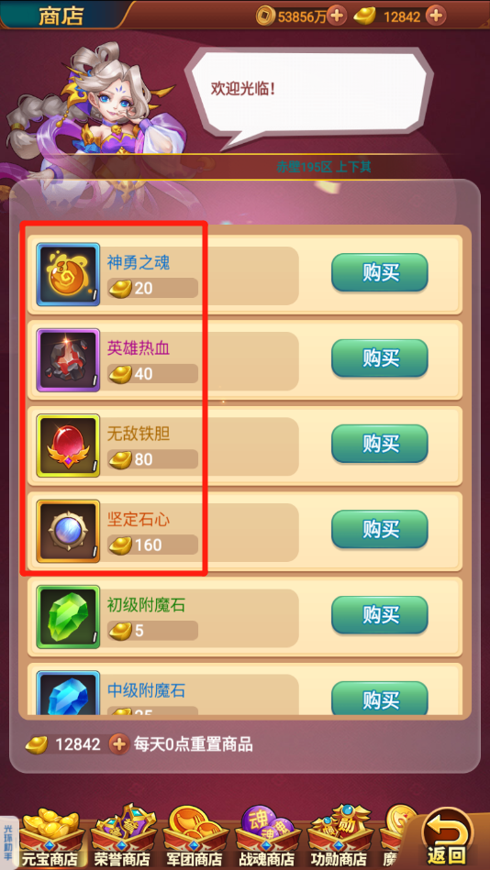
Task: Click 购买 for 无敌铁胆
Action: (x=380, y=444)
